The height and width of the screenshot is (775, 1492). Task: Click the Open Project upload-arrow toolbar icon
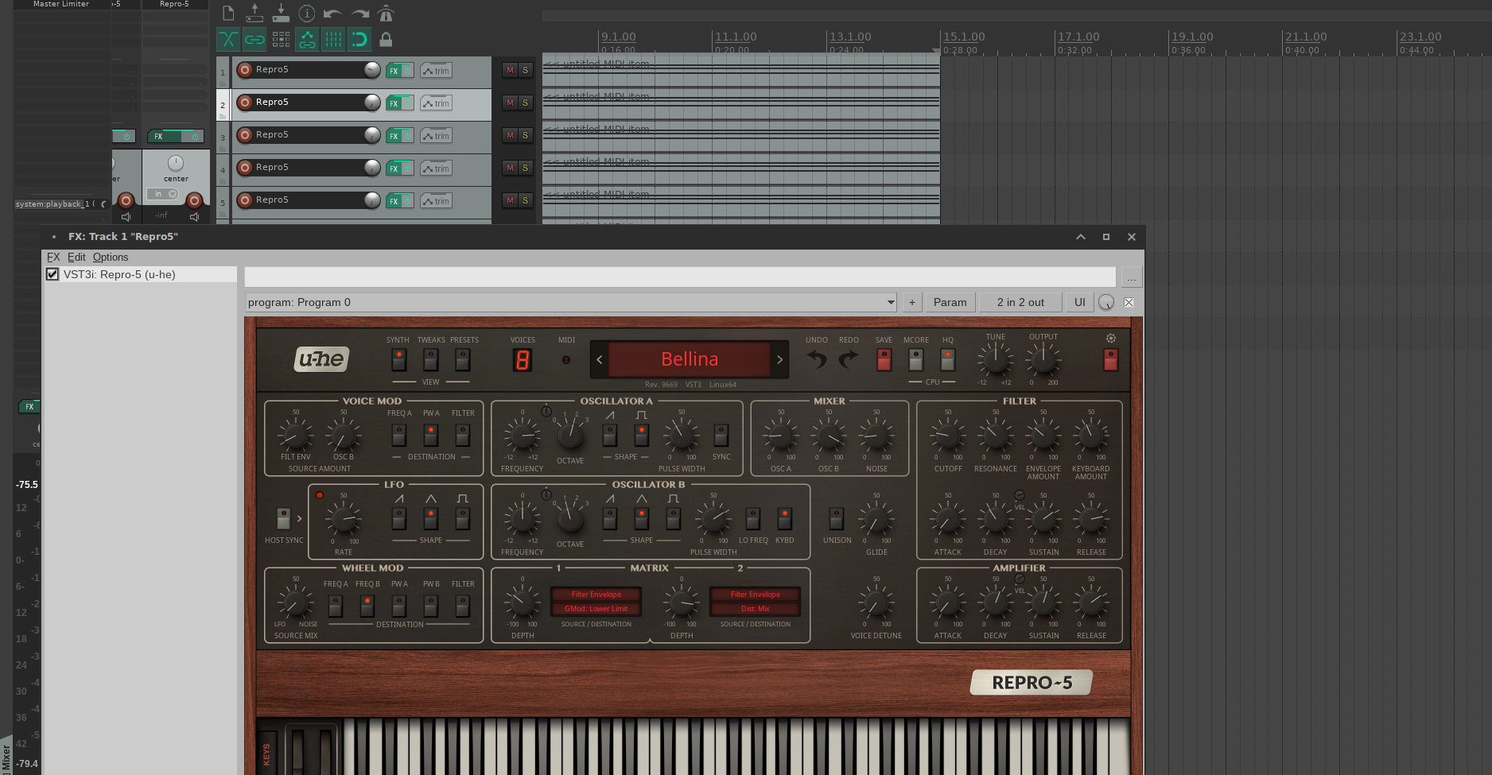pos(254,14)
